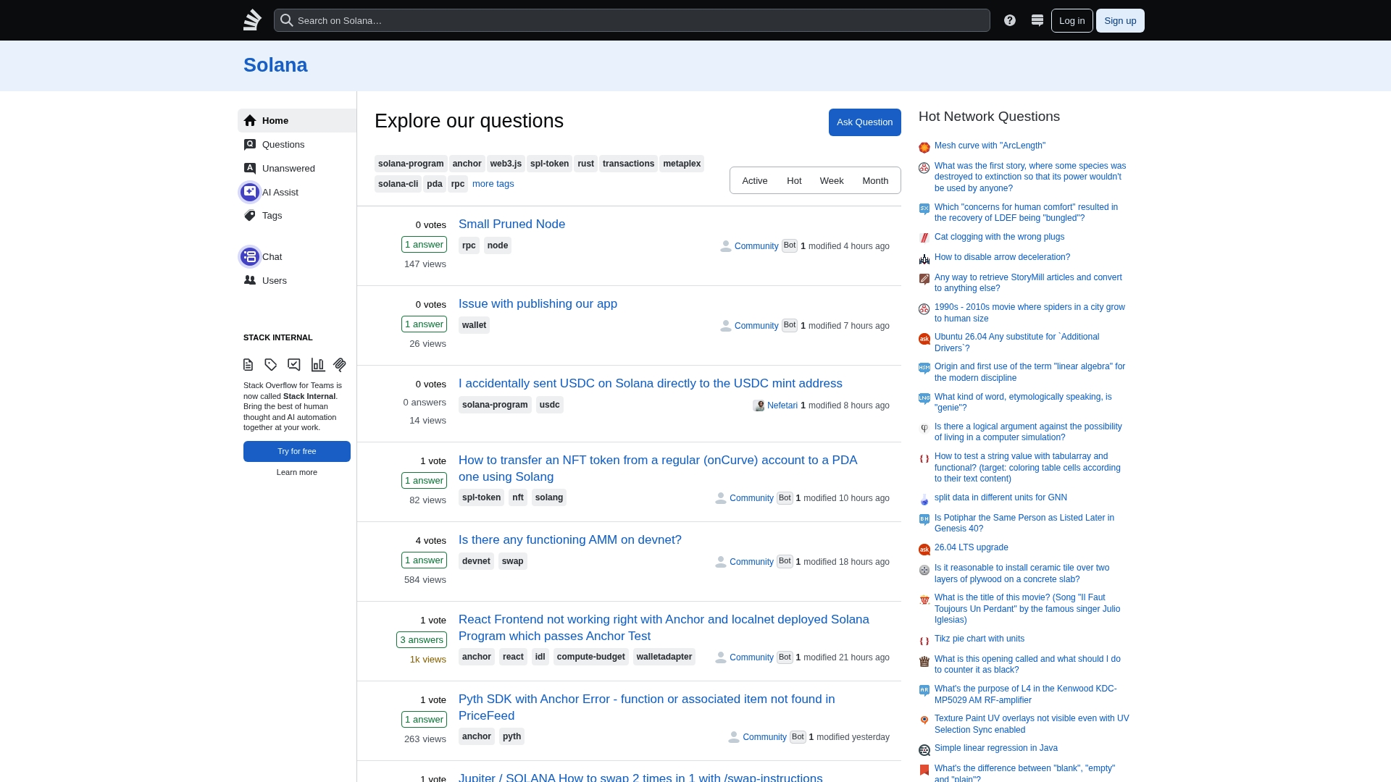Image resolution: width=1391 pixels, height=782 pixels.
Task: Open the help center question-mark icon
Action: pos(1010,20)
